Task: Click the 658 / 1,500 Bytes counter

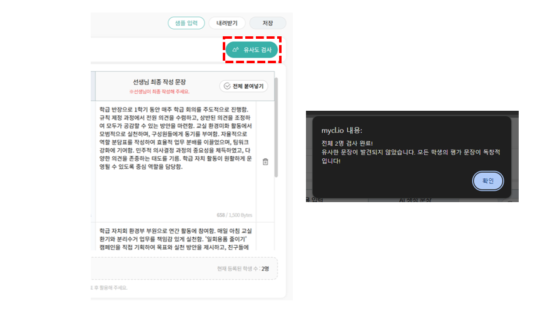Action: tap(234, 215)
